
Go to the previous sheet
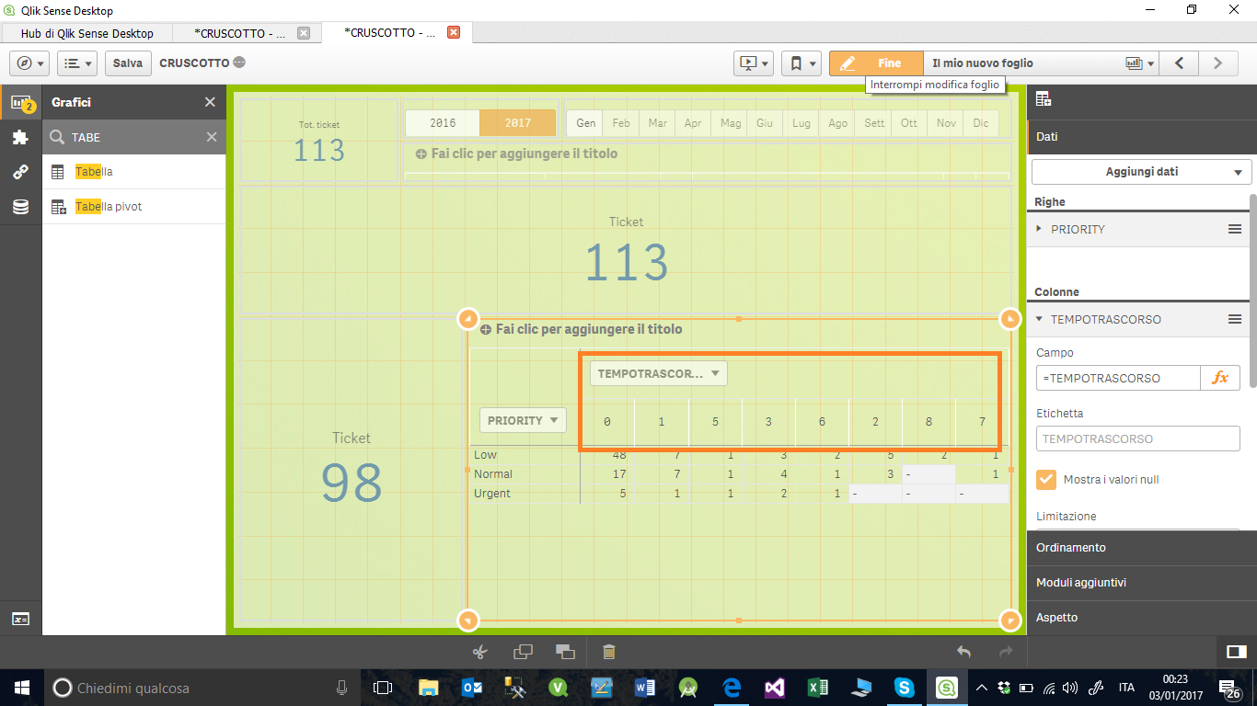(x=1179, y=63)
